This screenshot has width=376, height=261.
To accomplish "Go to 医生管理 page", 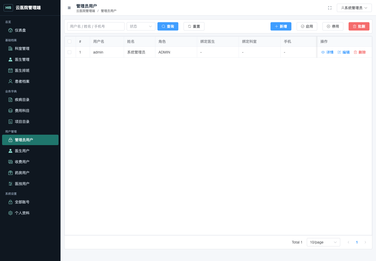I will [30, 60].
